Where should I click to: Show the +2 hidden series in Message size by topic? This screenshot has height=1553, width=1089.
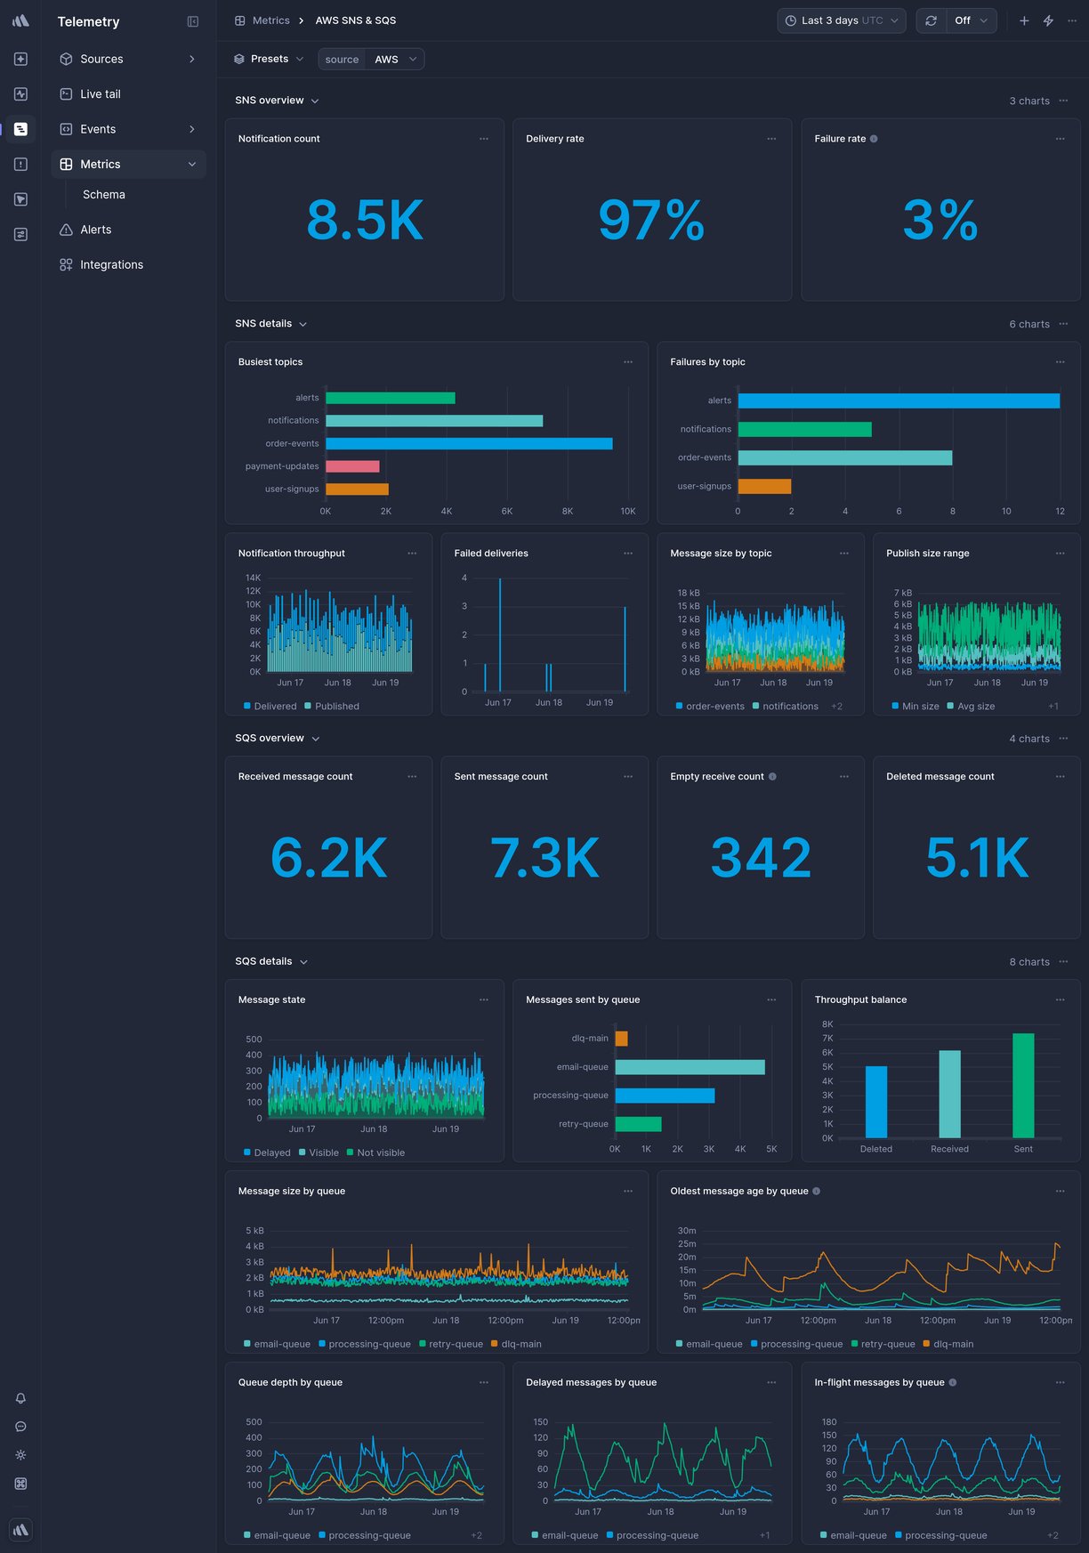[836, 707]
